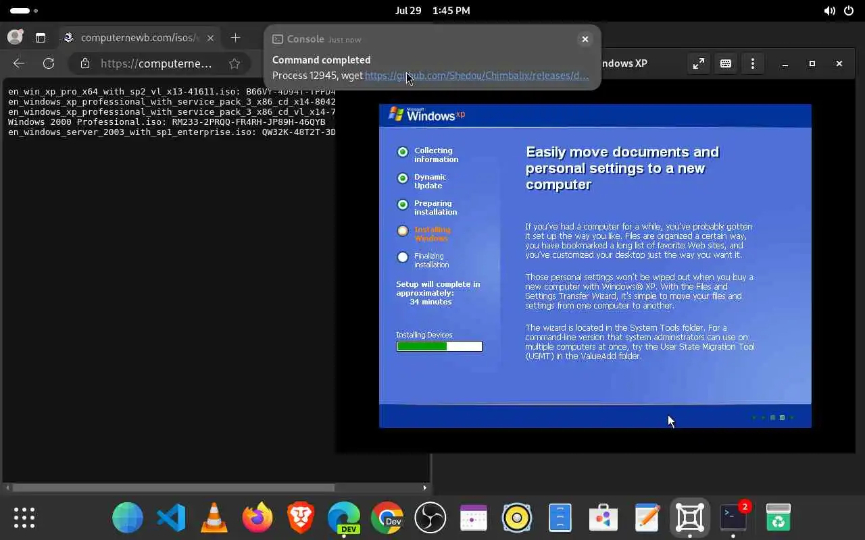This screenshot has height=540, width=865.
Task: Open the clock and calendar menu
Action: pos(432,11)
